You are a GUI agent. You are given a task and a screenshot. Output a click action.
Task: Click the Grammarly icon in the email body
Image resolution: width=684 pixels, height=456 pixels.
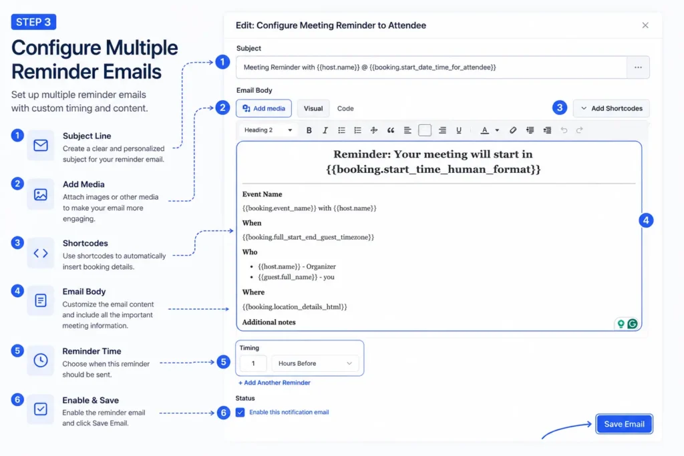(x=632, y=323)
